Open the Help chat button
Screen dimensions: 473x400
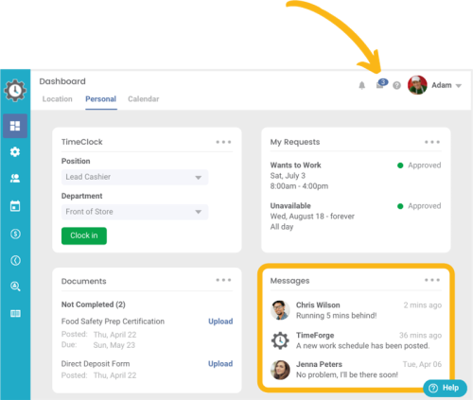[445, 388]
